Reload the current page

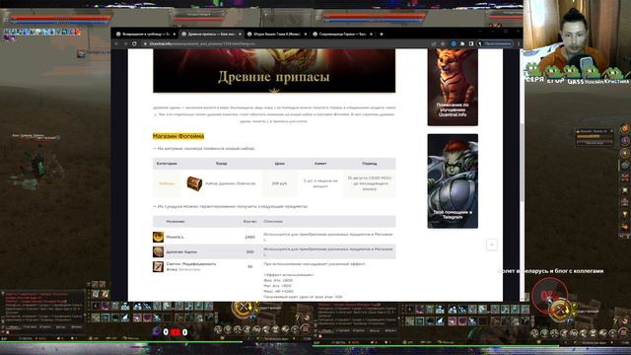coord(134,43)
